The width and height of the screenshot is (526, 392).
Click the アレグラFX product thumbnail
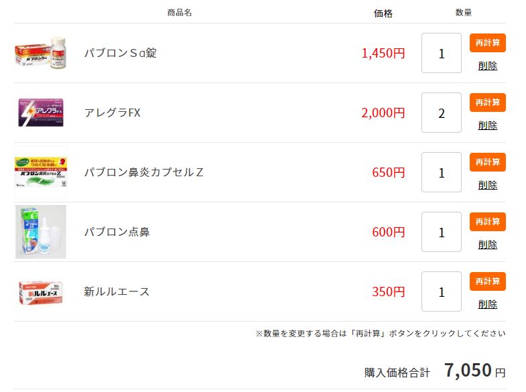point(41,113)
